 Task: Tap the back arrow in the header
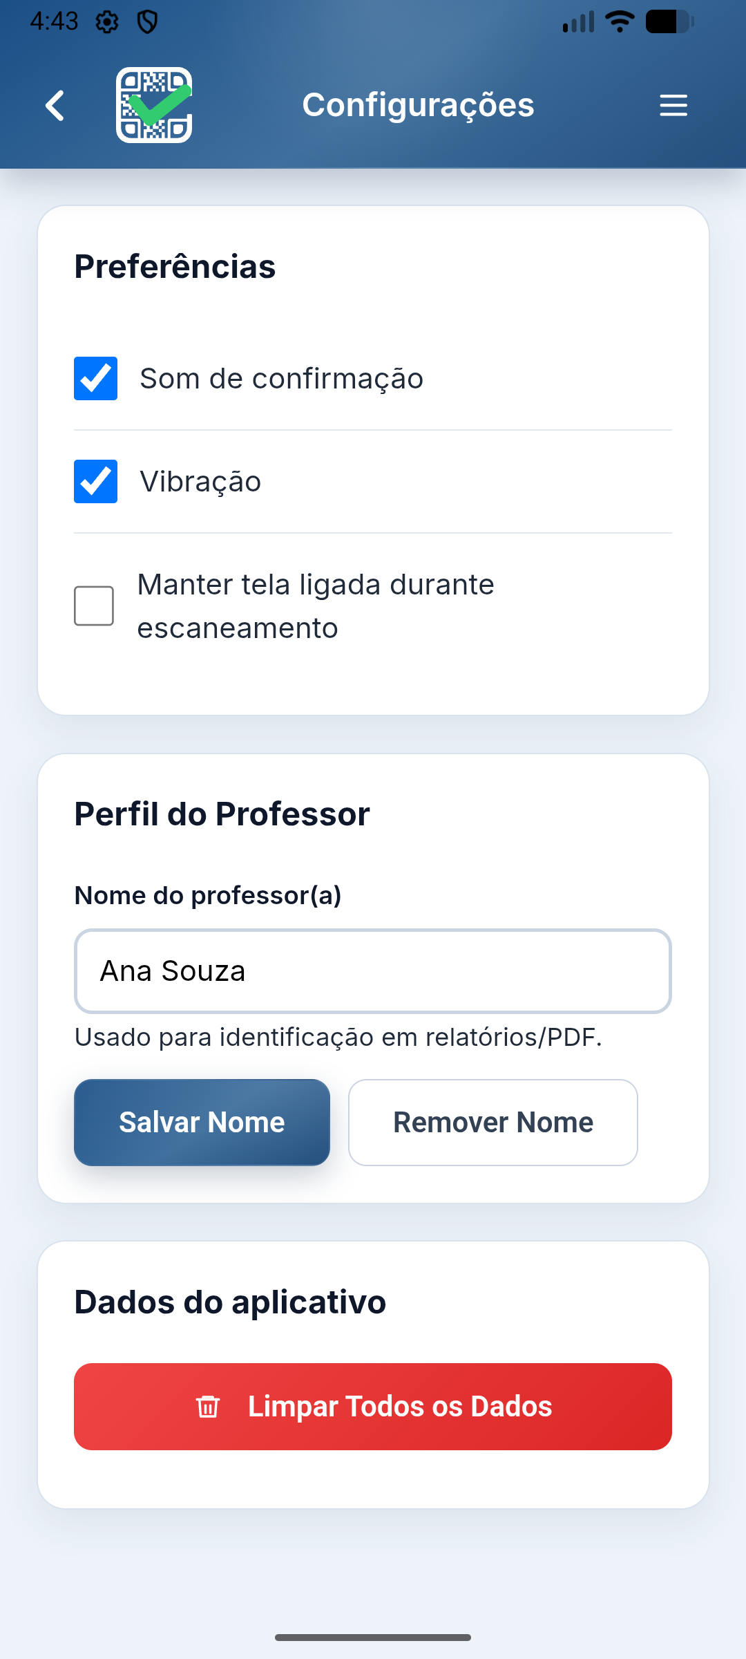(55, 106)
